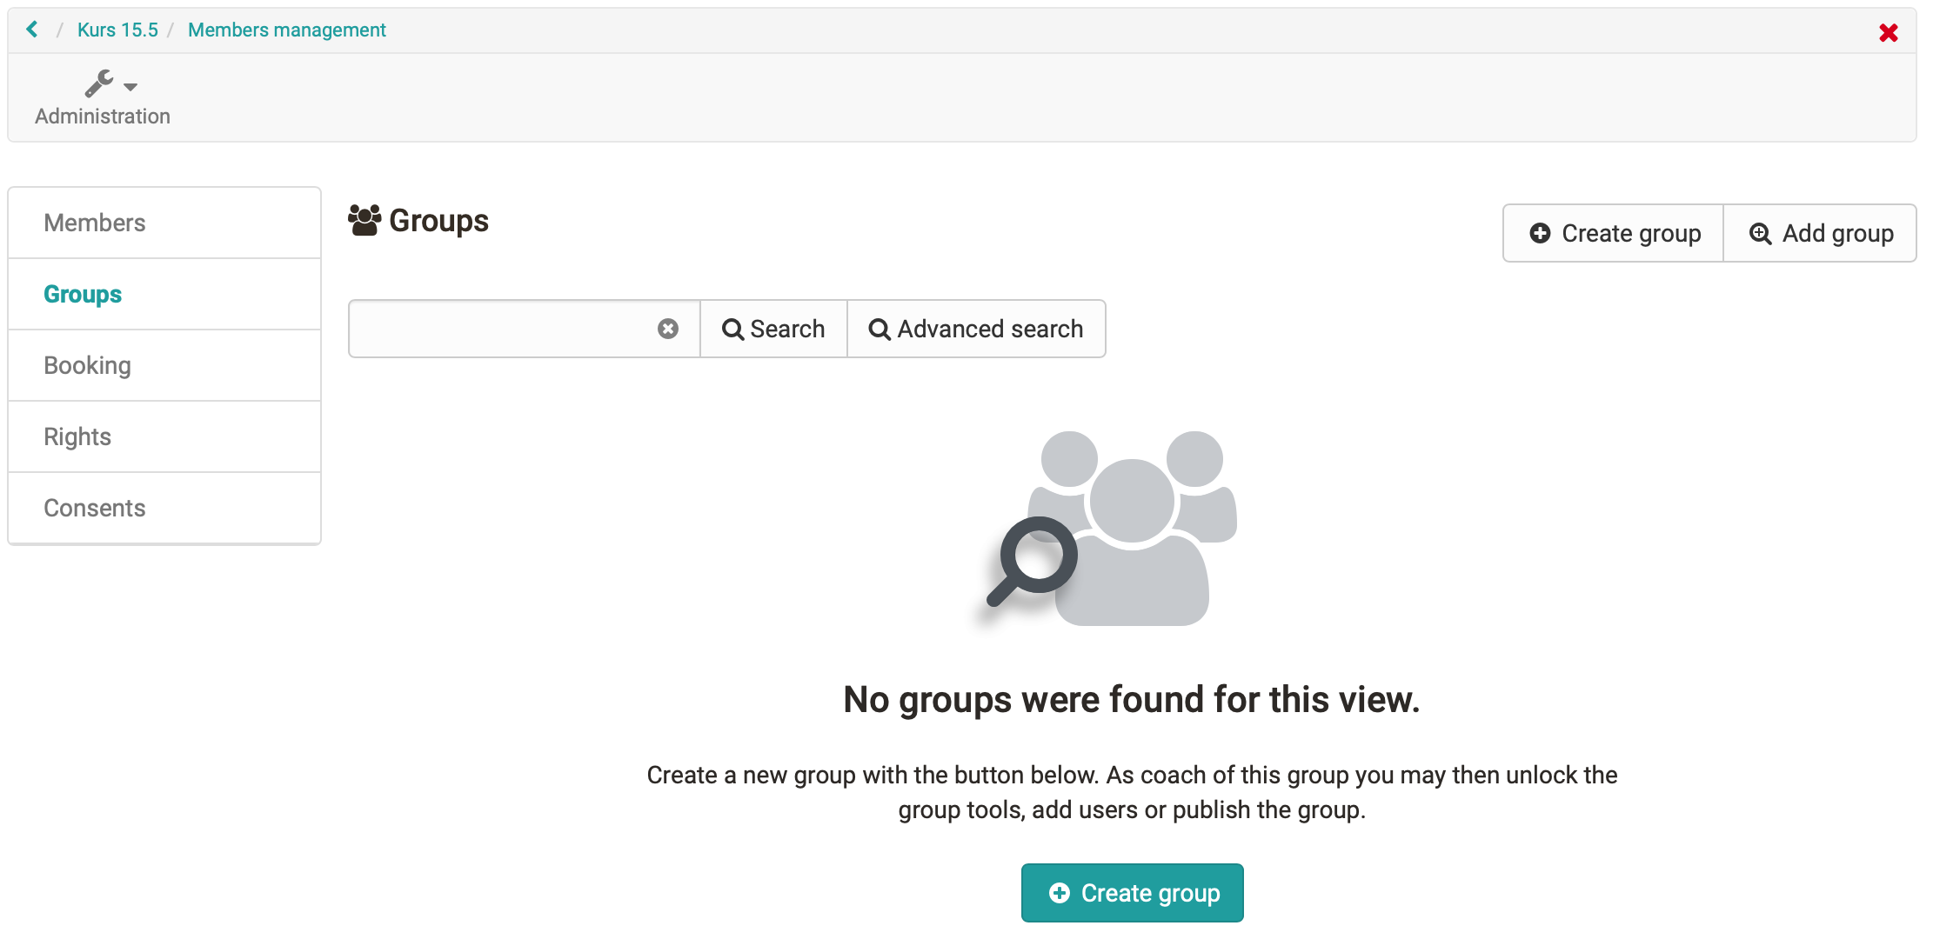Viewport: 1933px width, 939px height.
Task: Open the Members menu item
Action: 95,223
